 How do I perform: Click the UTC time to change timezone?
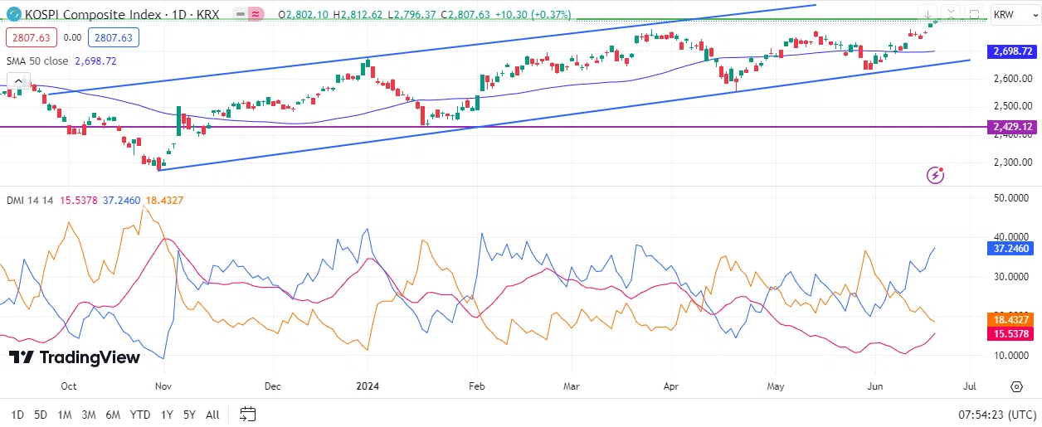point(996,414)
